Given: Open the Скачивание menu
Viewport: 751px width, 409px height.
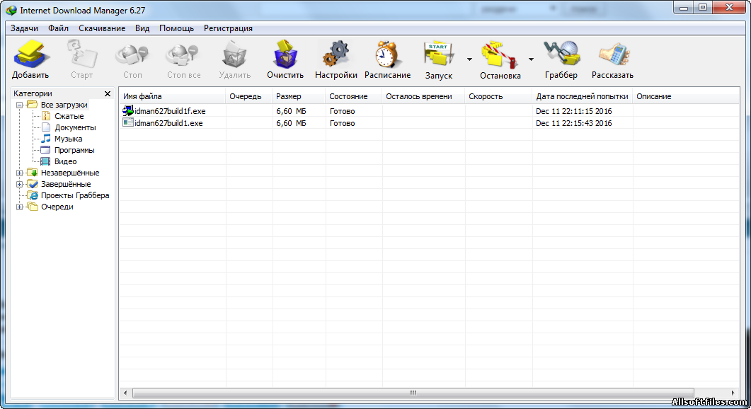Looking at the screenshot, I should [x=102, y=28].
